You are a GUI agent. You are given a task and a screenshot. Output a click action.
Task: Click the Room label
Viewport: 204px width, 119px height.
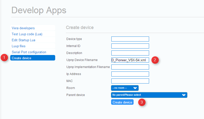tap(71, 88)
